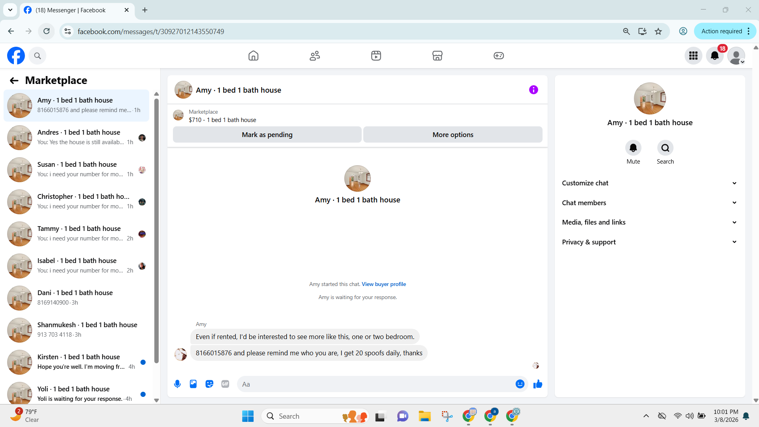Expand the Chat members section
The height and width of the screenshot is (427, 759).
649,203
